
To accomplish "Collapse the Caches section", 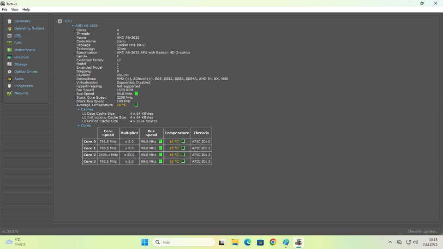I will click(78, 109).
